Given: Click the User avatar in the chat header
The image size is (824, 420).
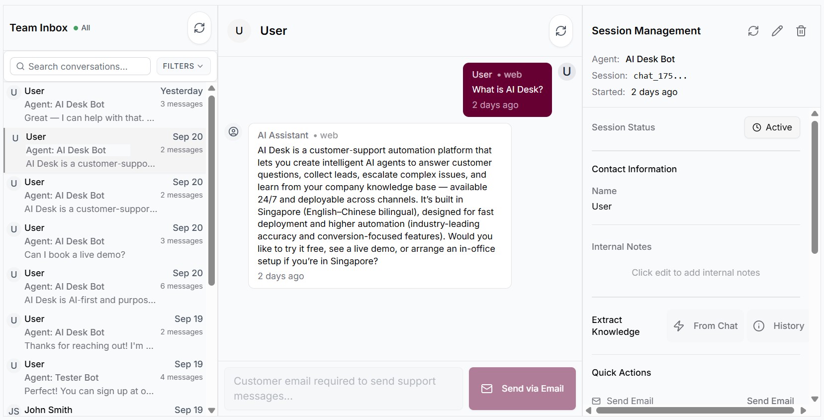Looking at the screenshot, I should point(239,30).
